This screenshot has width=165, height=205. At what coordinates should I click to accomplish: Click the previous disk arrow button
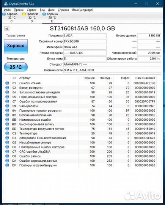pyautogui.click(x=7, y=28)
